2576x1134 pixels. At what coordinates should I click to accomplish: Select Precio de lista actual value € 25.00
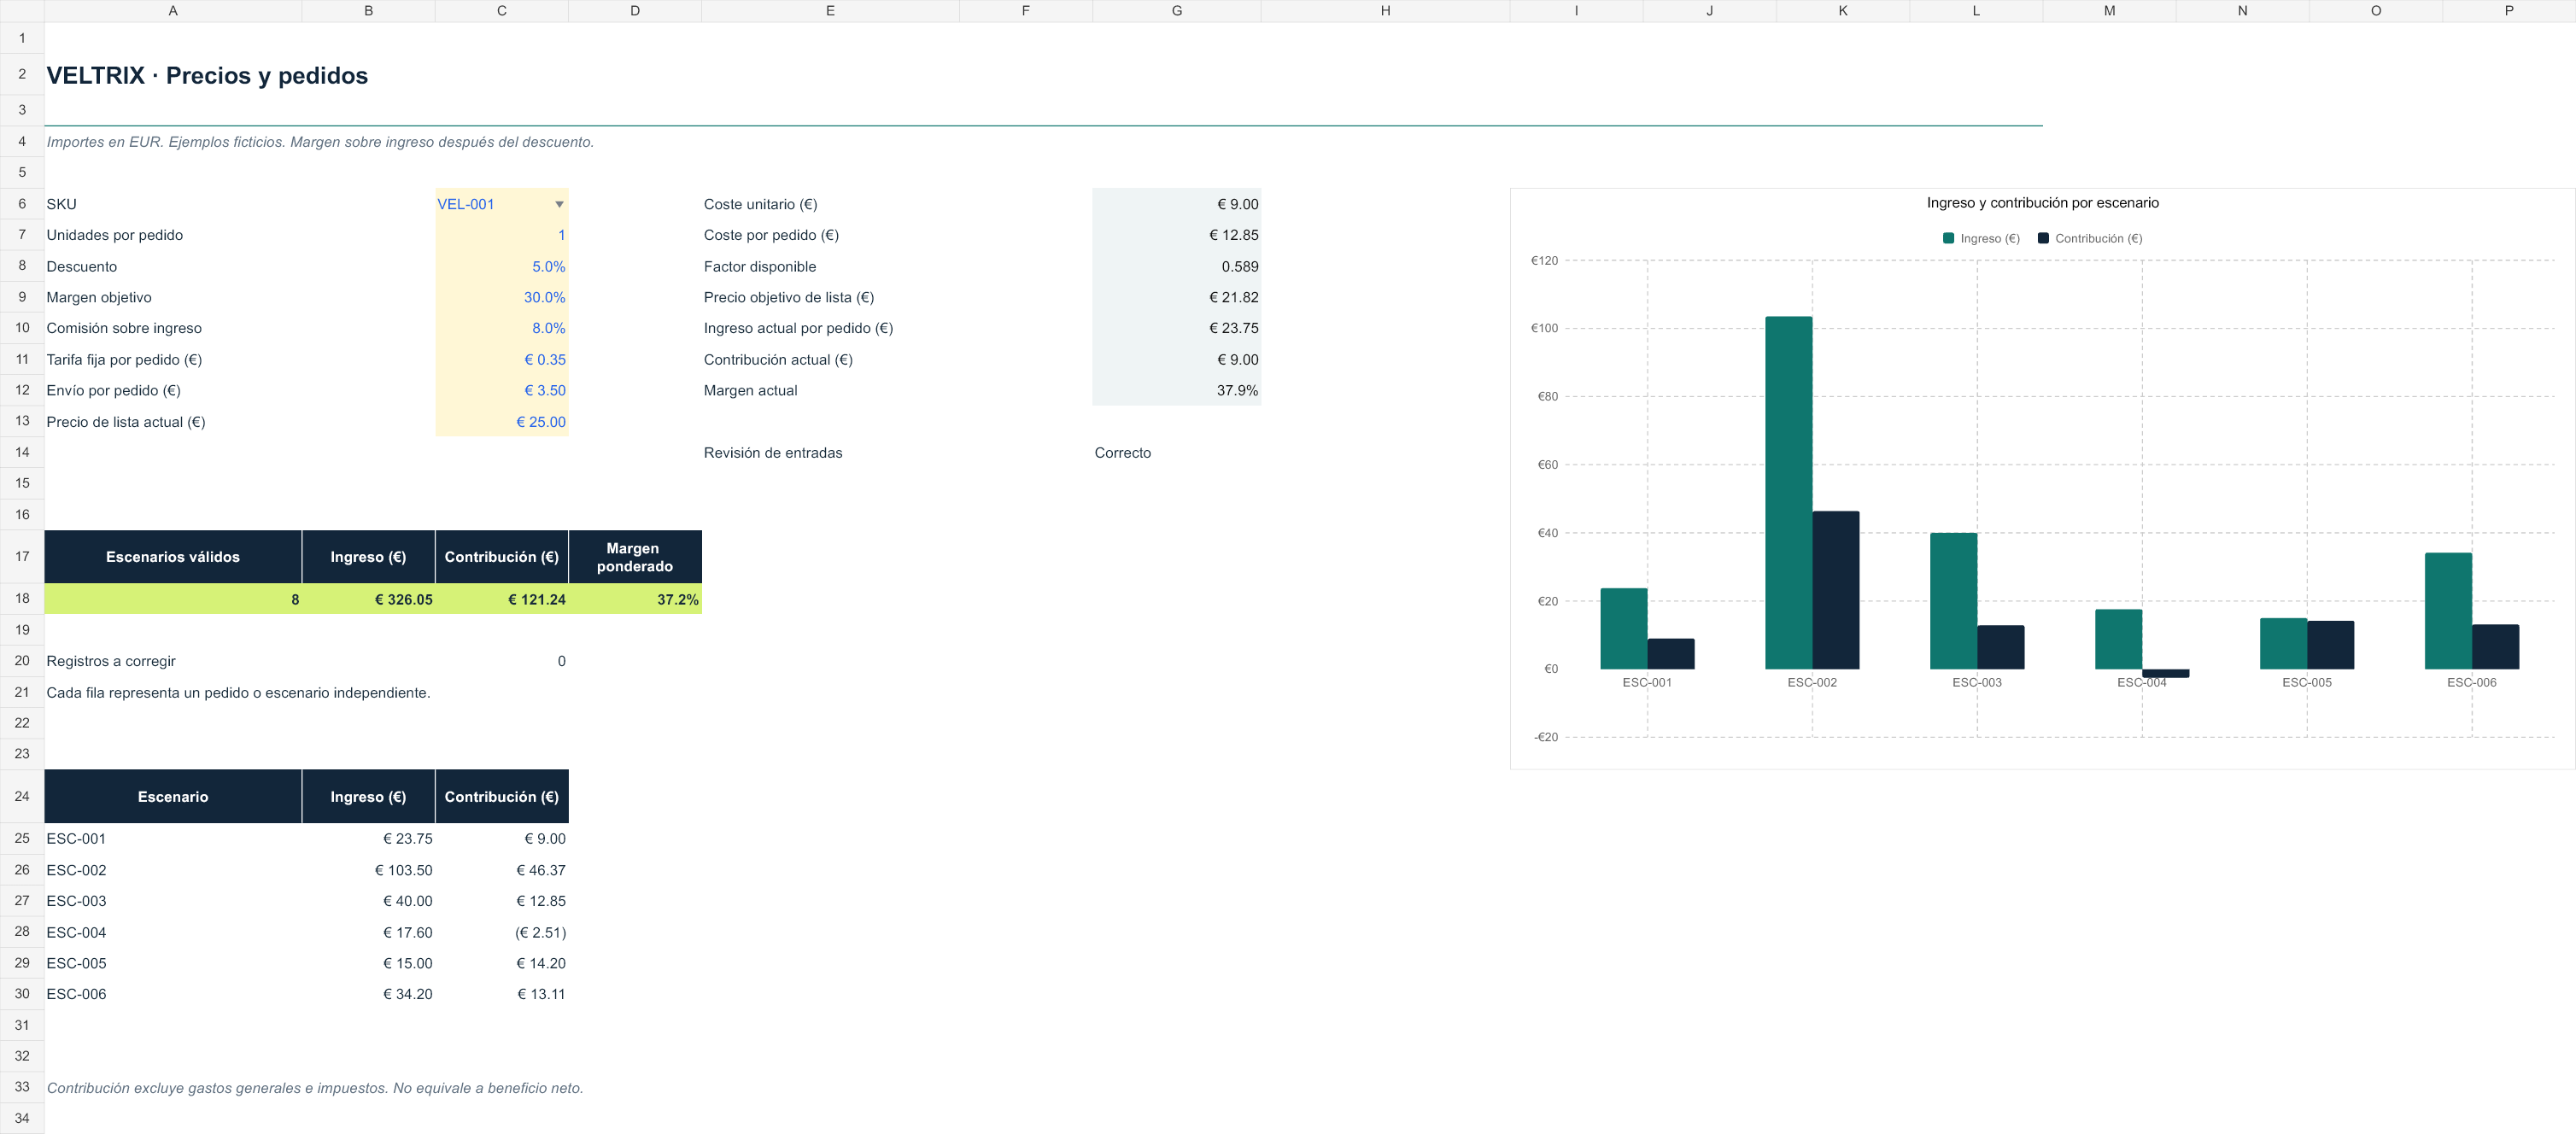(502, 422)
